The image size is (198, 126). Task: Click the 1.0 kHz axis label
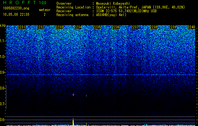tap(3, 57)
